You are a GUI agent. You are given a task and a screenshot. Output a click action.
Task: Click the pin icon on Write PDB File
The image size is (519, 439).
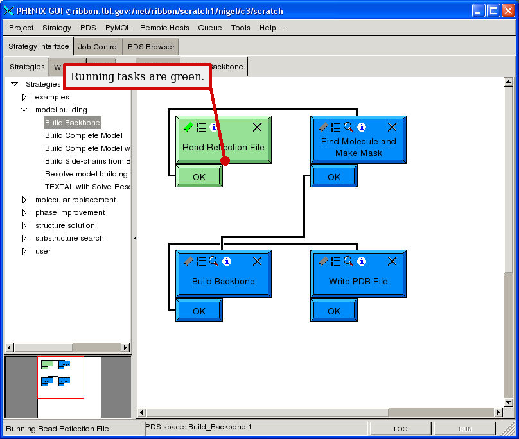(x=323, y=261)
